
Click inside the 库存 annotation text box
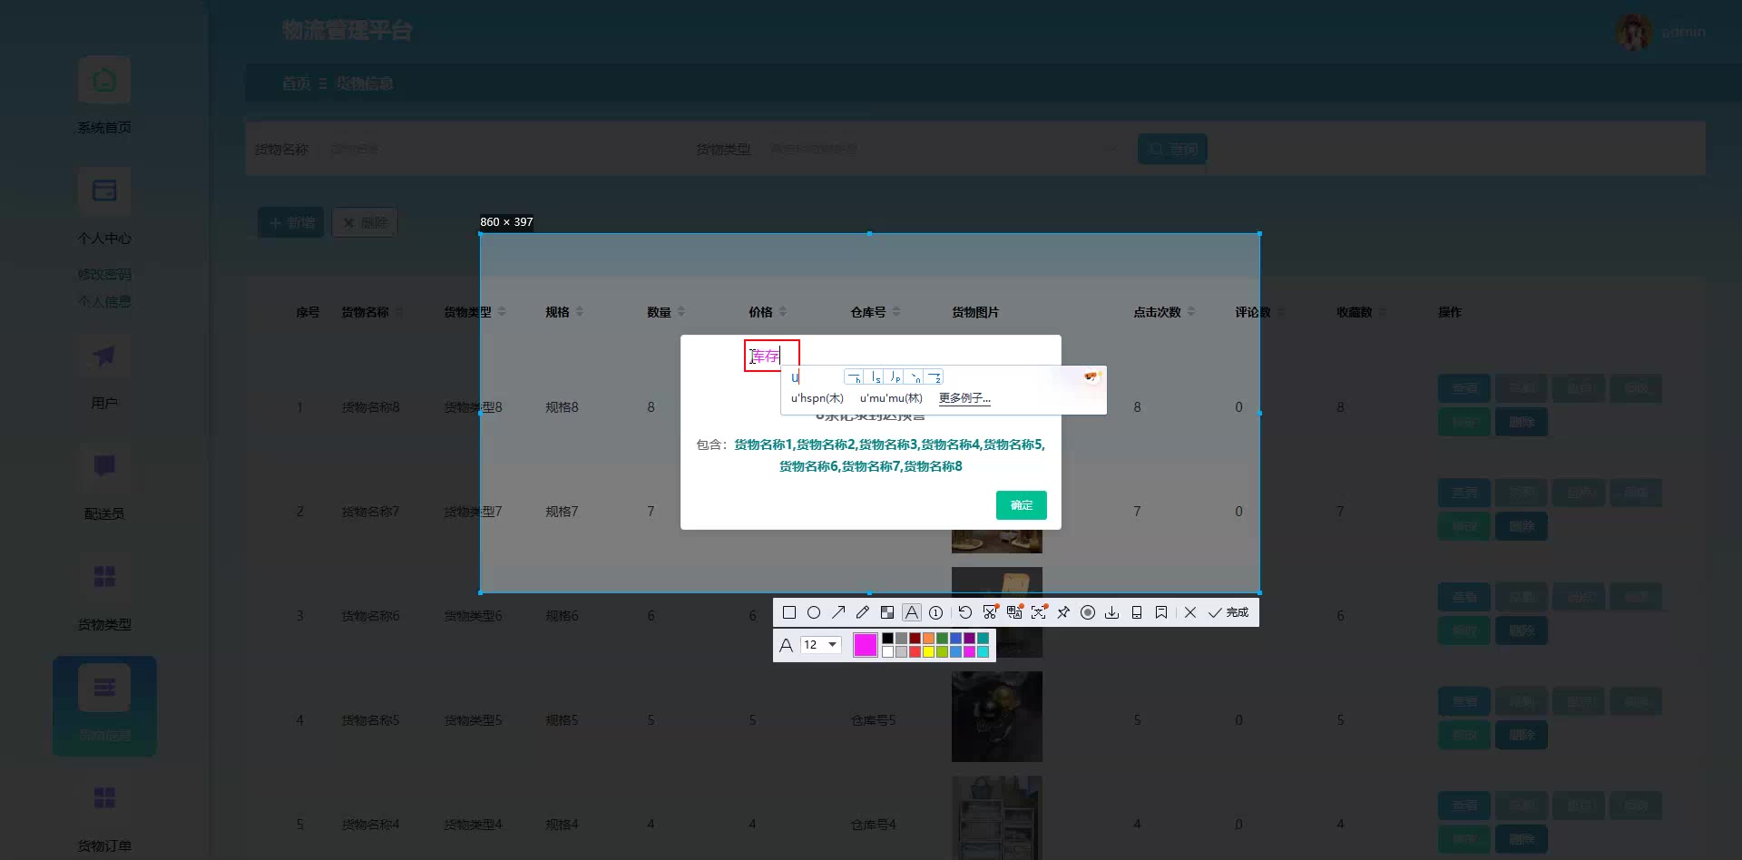coord(771,356)
